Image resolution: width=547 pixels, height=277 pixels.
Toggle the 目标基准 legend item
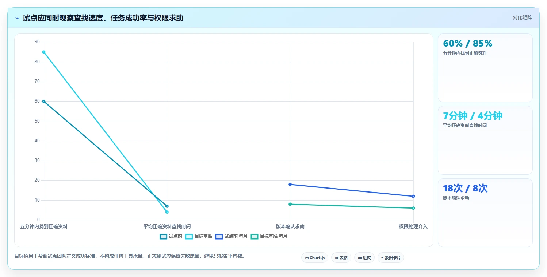(x=199, y=236)
